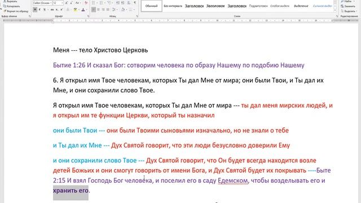The width and height of the screenshot is (361, 203).
Task: Apply the numbered list
Action: pyautogui.click(x=102, y=3)
